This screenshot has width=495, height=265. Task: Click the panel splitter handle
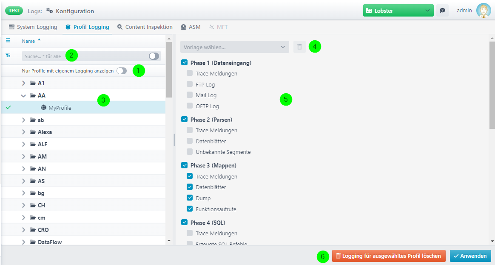pyautogui.click(x=174, y=140)
